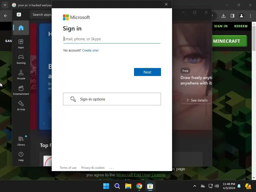Open Chrome tab search dropdown
This screenshot has height=192, width=256.
pyautogui.click(x=5, y=5)
